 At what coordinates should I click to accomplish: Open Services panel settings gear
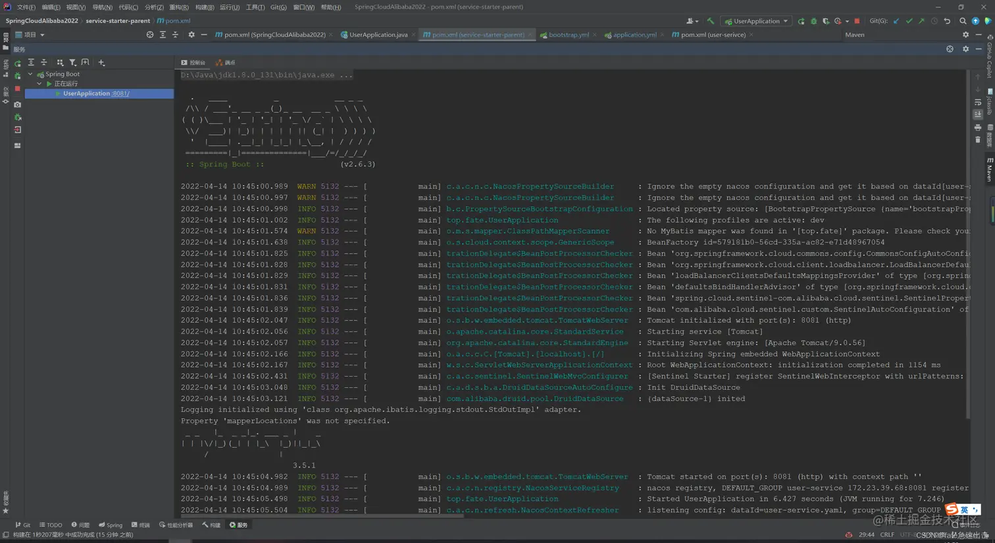(965, 49)
